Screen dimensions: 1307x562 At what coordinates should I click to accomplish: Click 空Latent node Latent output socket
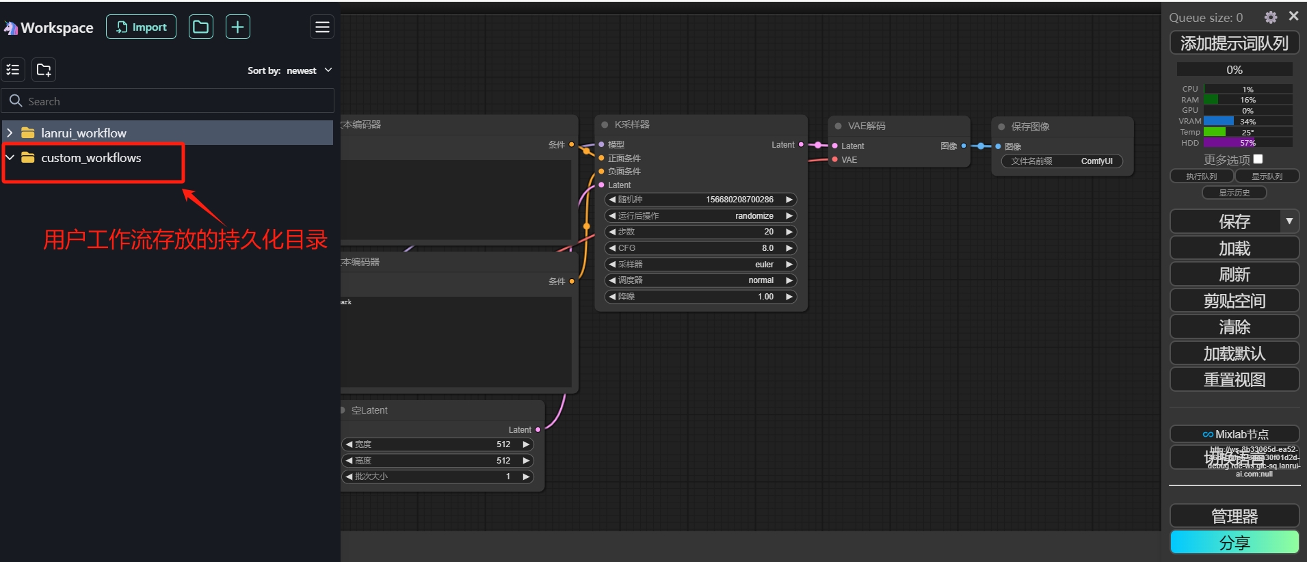538,429
